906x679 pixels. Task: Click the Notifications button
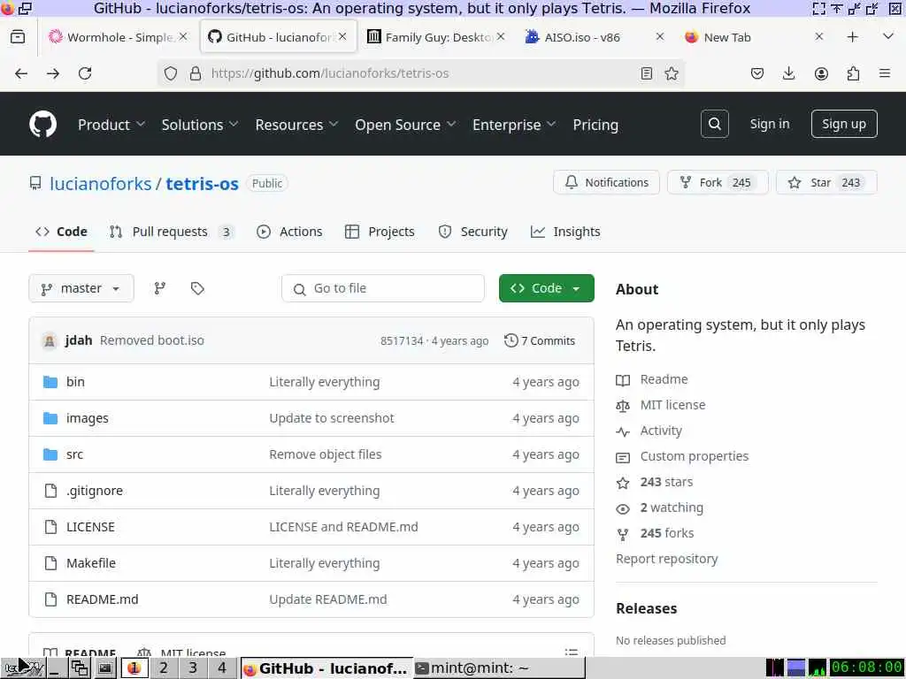[x=606, y=182]
